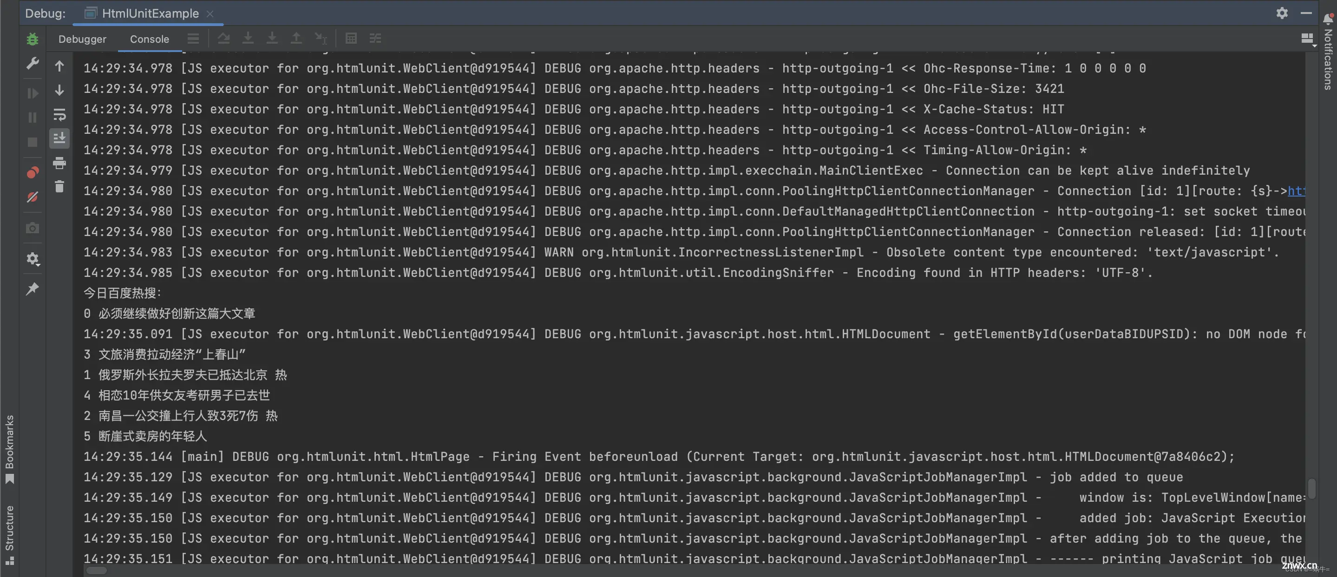Click the Print console icon
Viewport: 1337px width, 577px height.
click(x=59, y=163)
